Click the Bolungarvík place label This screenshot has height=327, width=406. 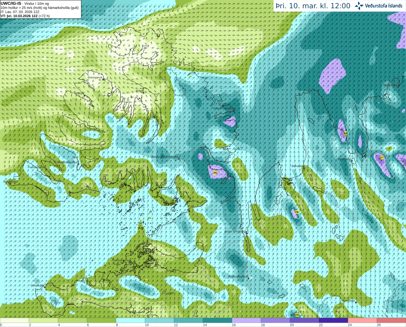click(x=95, y=77)
